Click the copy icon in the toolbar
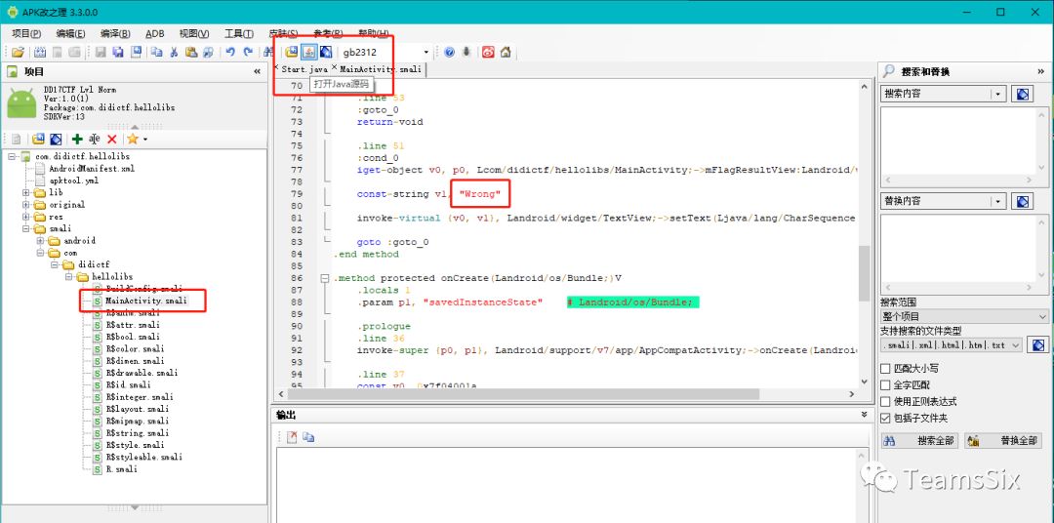Image resolution: width=1054 pixels, height=523 pixels. pos(156,52)
